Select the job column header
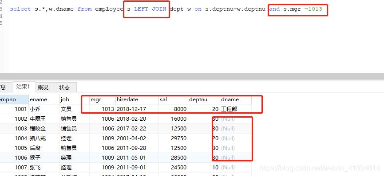The width and height of the screenshot is (384, 176). click(75, 99)
